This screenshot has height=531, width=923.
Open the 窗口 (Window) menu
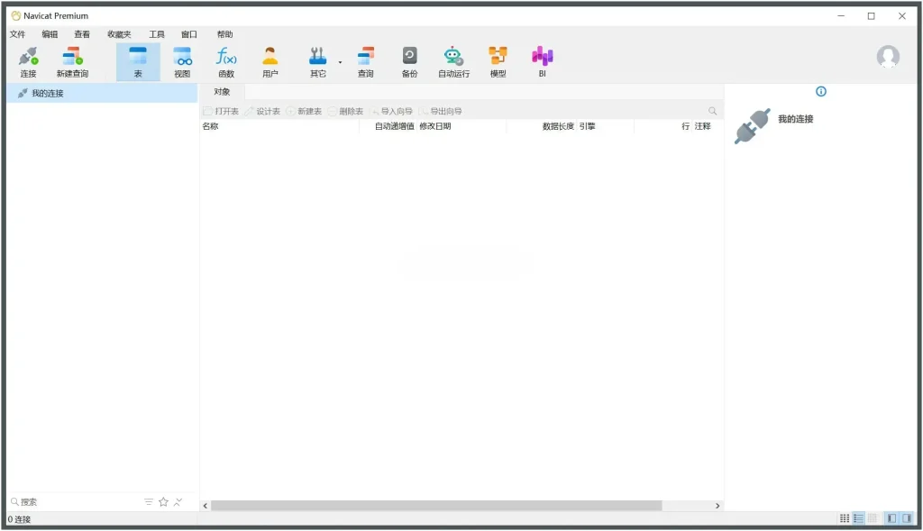[189, 34]
